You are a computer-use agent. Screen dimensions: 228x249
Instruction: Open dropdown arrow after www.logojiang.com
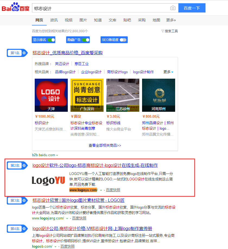point(67,219)
